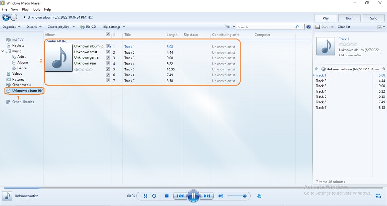Image resolution: width=387 pixels, height=206 pixels.
Task: Stop playback with the square button
Action: pos(167,196)
